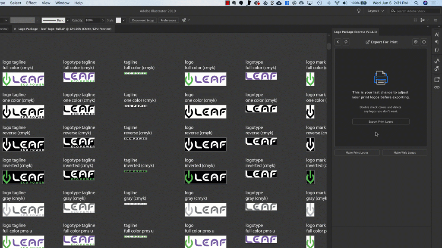Select one color (cmyk) logo mark artwork
This screenshot has height=248, width=442.
click(x=310, y=112)
